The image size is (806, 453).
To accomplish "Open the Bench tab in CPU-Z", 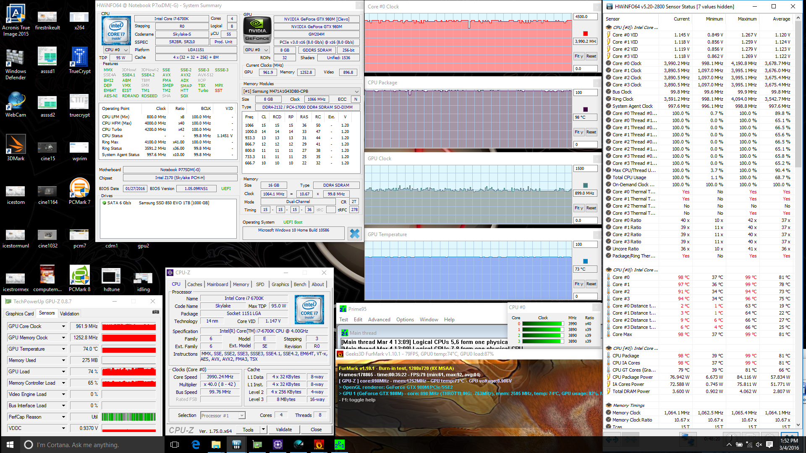I will (300, 284).
